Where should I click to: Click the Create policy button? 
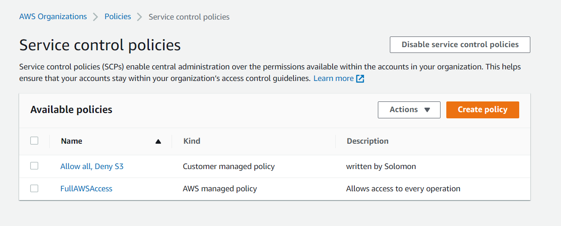point(482,109)
